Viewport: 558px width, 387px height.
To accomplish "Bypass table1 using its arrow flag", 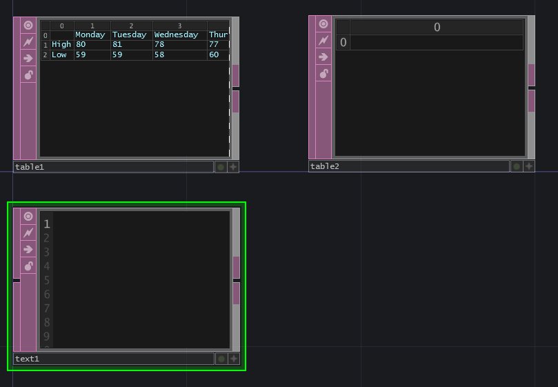I will (28, 58).
